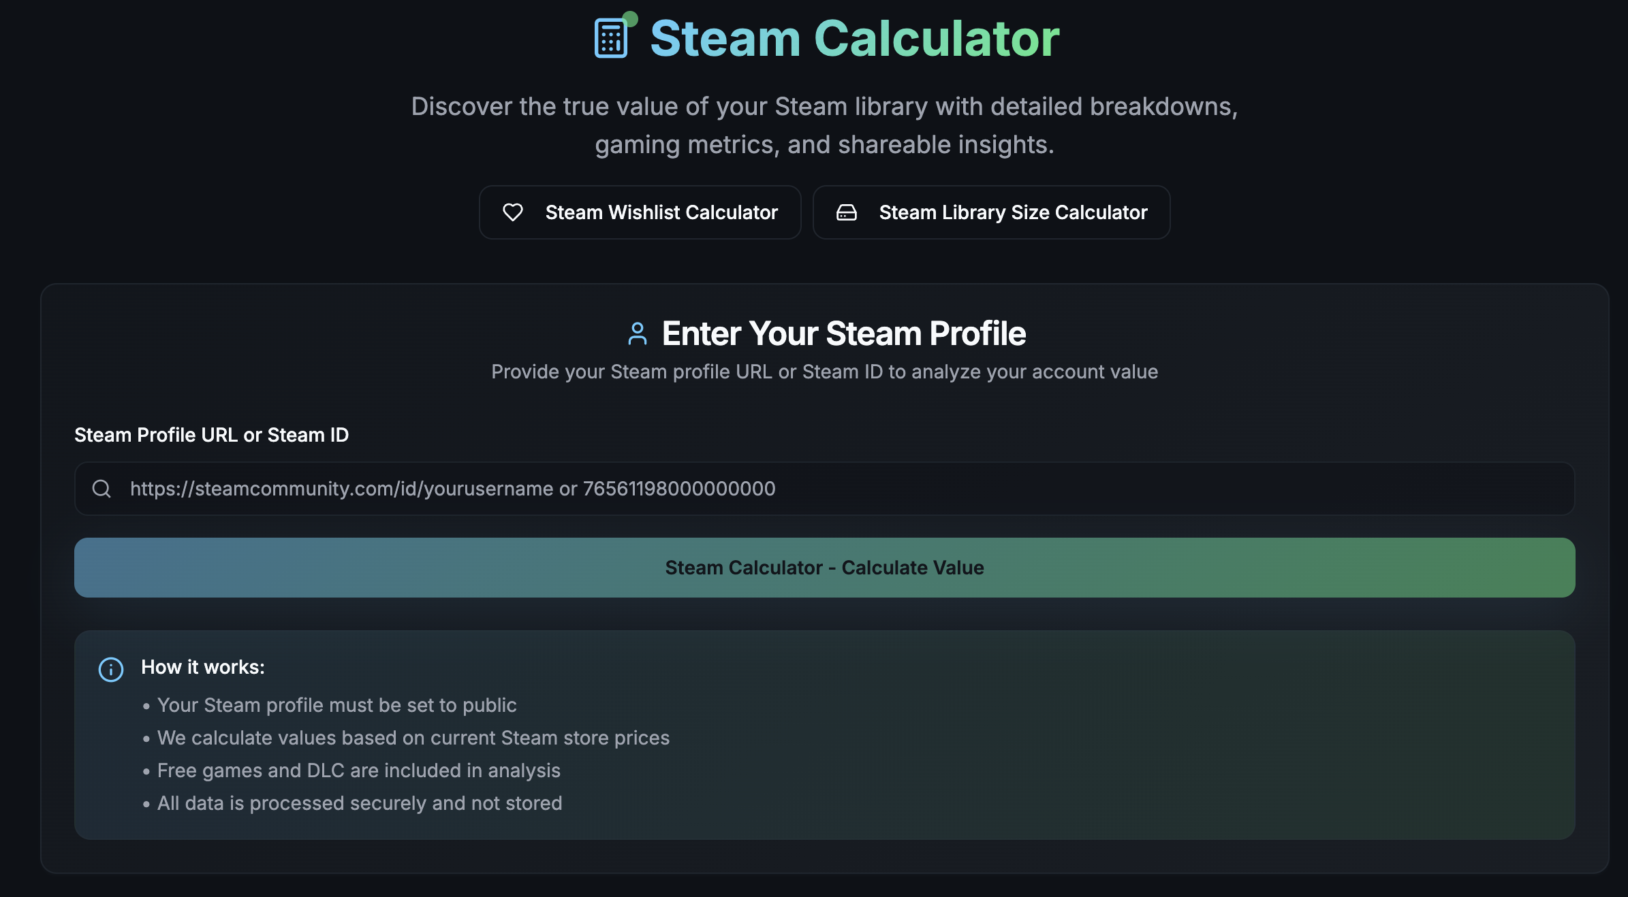Focus the Steam profile URL input field
The image size is (1628, 897).
pos(824,489)
